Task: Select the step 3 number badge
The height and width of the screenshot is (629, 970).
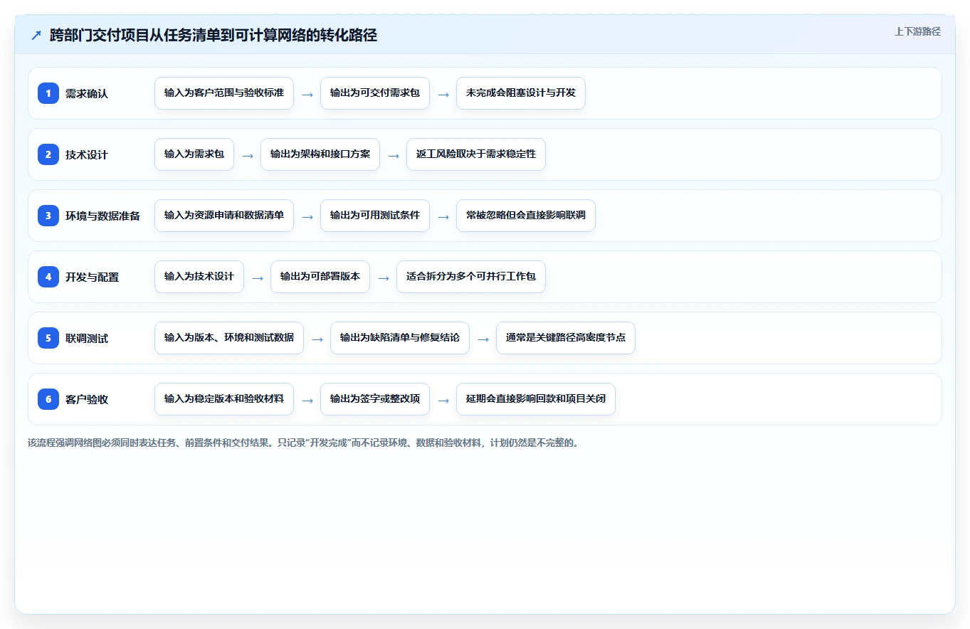Action: click(x=48, y=216)
